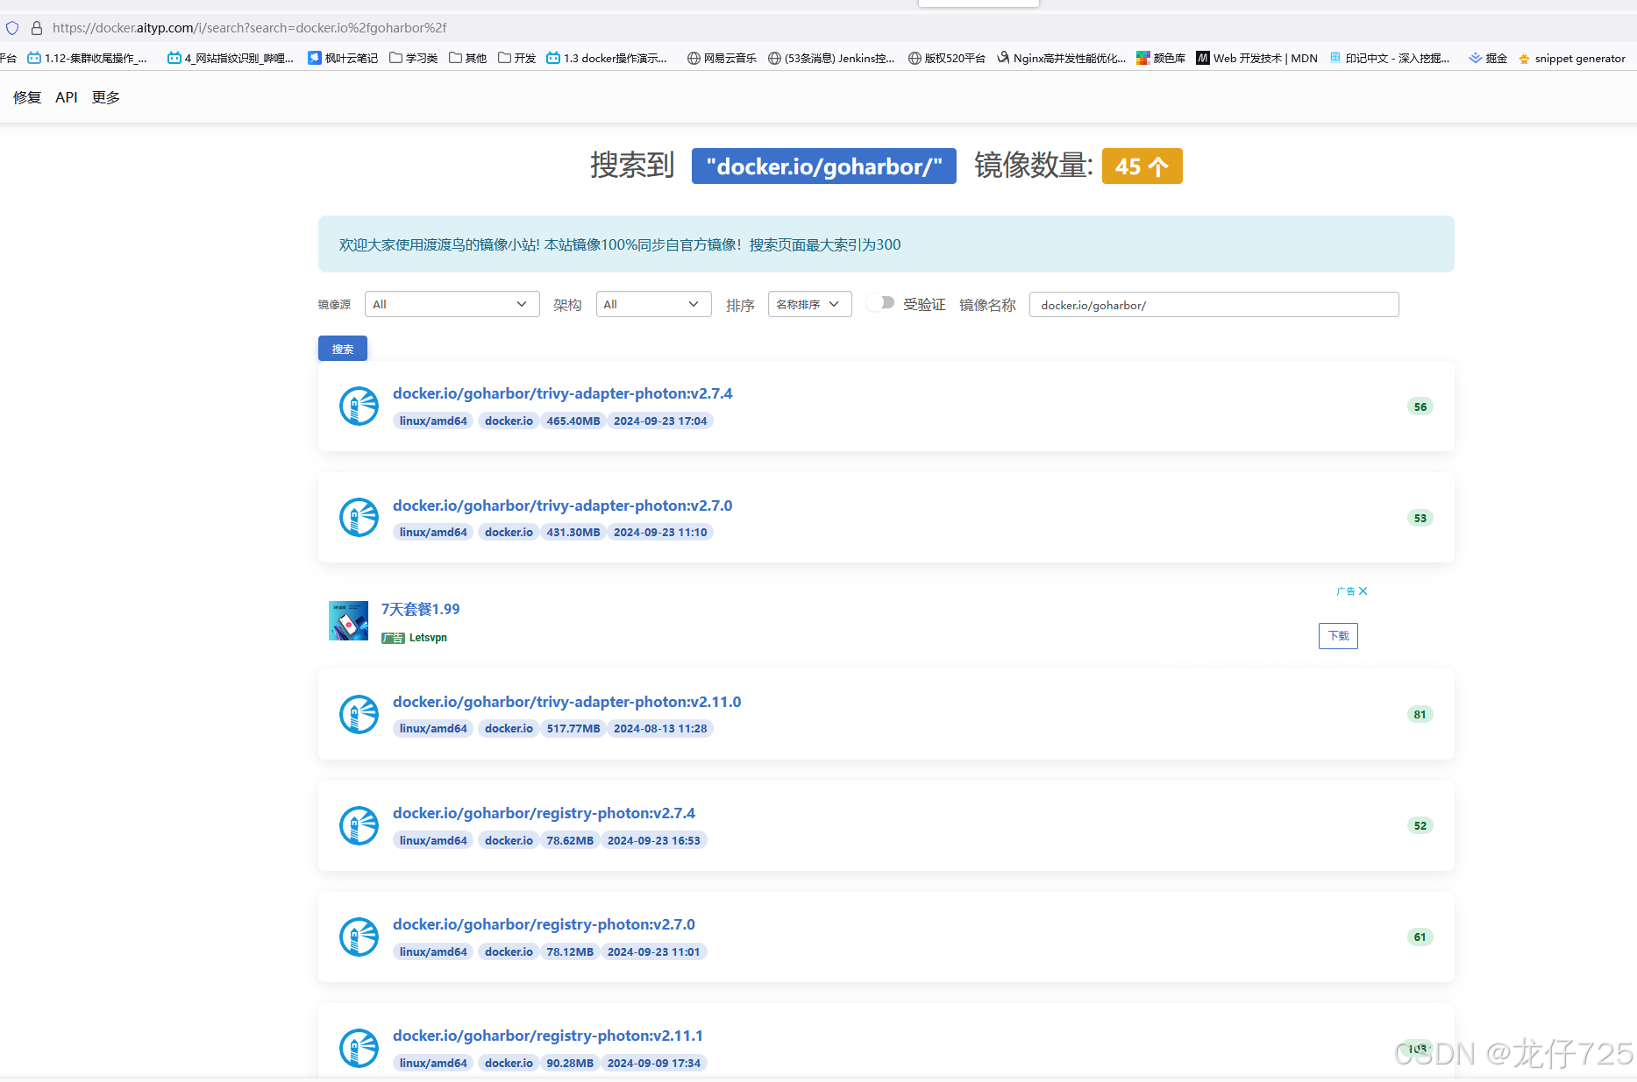Open the Nginx高并发性能优化 bookmark
1637x1082 pixels.
click(1061, 58)
